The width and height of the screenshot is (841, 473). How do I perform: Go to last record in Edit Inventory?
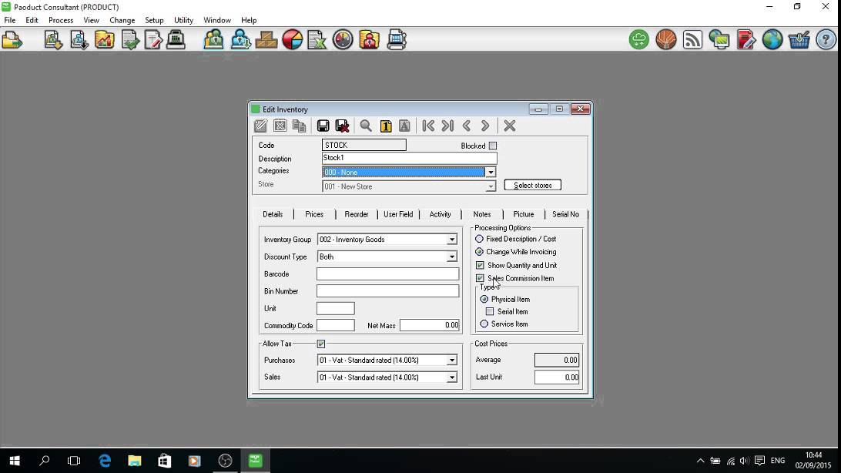pos(447,126)
